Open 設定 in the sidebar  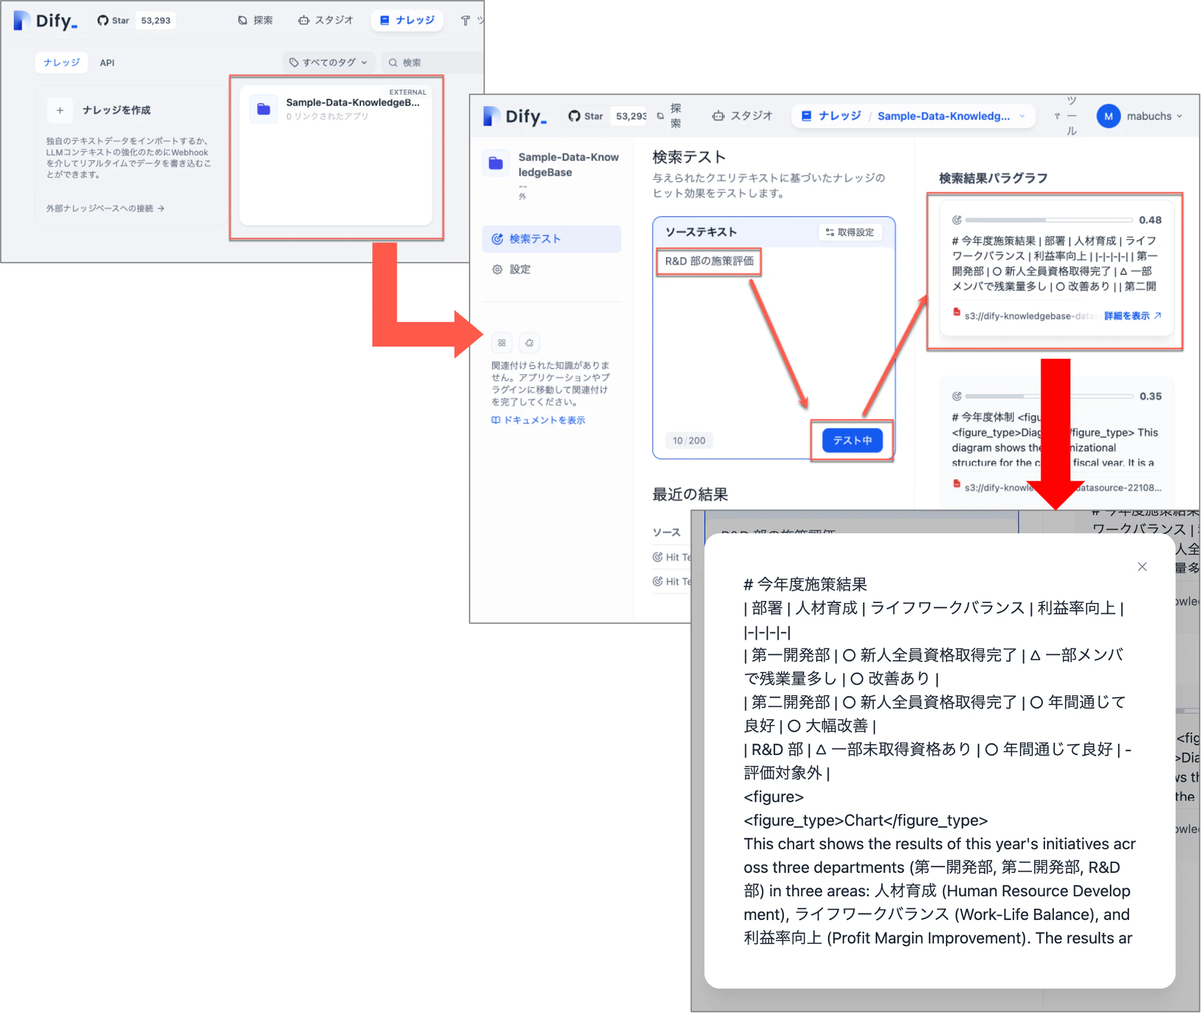[512, 269]
